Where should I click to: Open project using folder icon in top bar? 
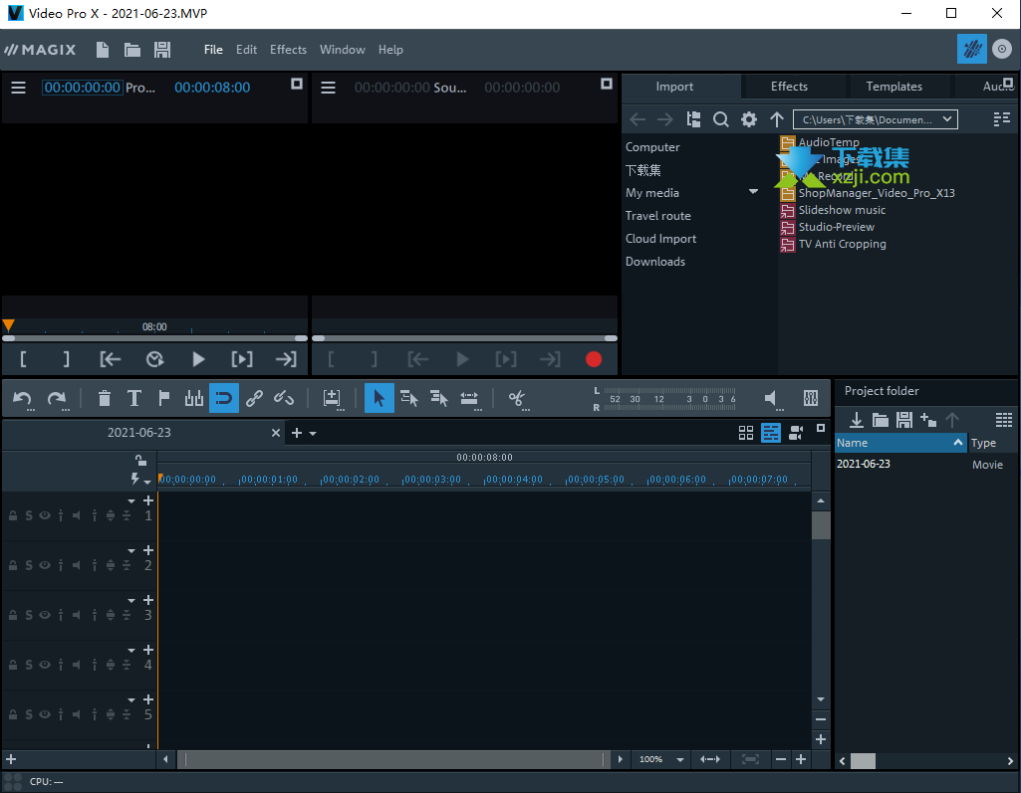[132, 50]
